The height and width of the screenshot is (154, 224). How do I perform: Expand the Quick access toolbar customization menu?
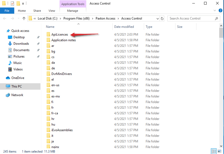23,3
